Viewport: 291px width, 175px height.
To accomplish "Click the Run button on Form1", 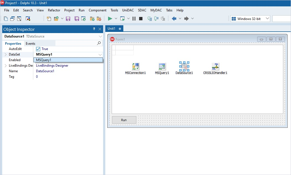I will coord(124,120).
